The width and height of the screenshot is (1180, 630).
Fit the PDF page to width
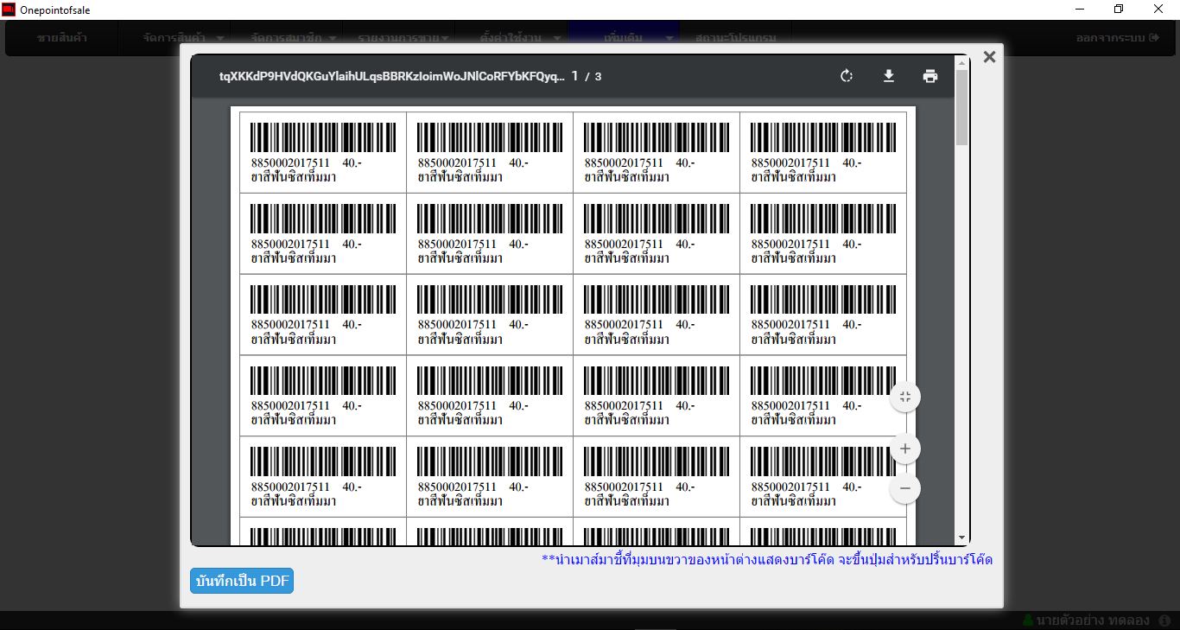pos(905,397)
